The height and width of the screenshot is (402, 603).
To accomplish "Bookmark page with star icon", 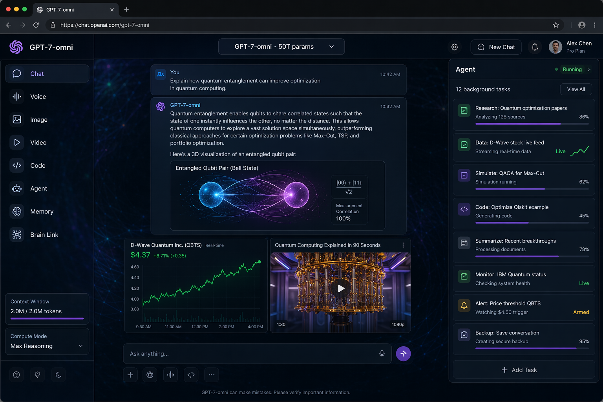I will coord(556,25).
